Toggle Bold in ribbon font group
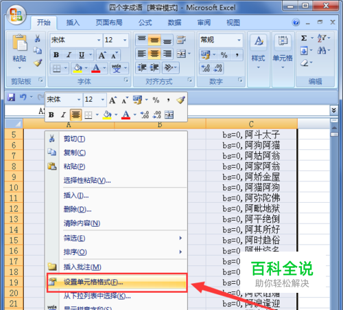 (56, 55)
